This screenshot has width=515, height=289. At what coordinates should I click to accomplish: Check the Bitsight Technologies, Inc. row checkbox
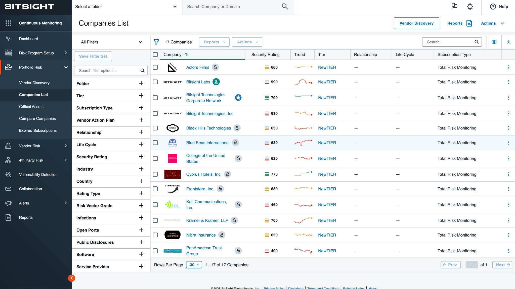click(155, 113)
